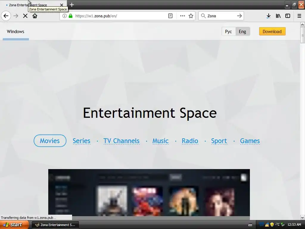Submit the search with the arrow button
Viewport: 305px width, 229px height.
239,16
